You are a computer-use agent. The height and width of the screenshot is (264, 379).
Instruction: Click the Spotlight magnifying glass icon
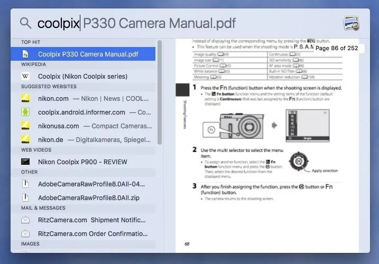(x=25, y=23)
